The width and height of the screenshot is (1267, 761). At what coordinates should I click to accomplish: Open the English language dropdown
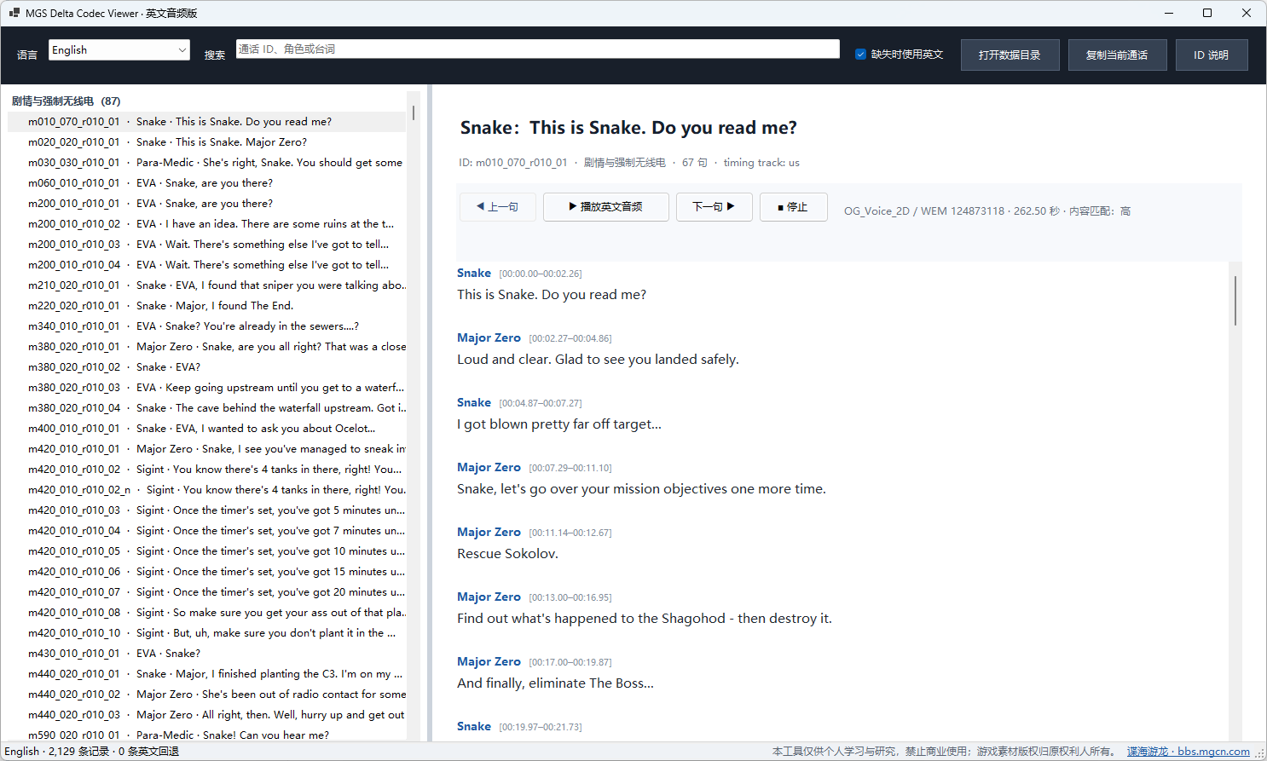tap(119, 50)
